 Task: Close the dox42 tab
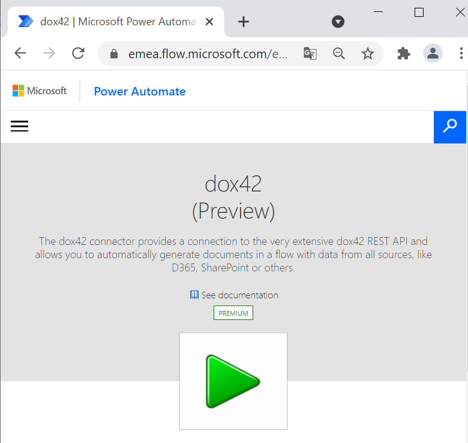click(209, 22)
